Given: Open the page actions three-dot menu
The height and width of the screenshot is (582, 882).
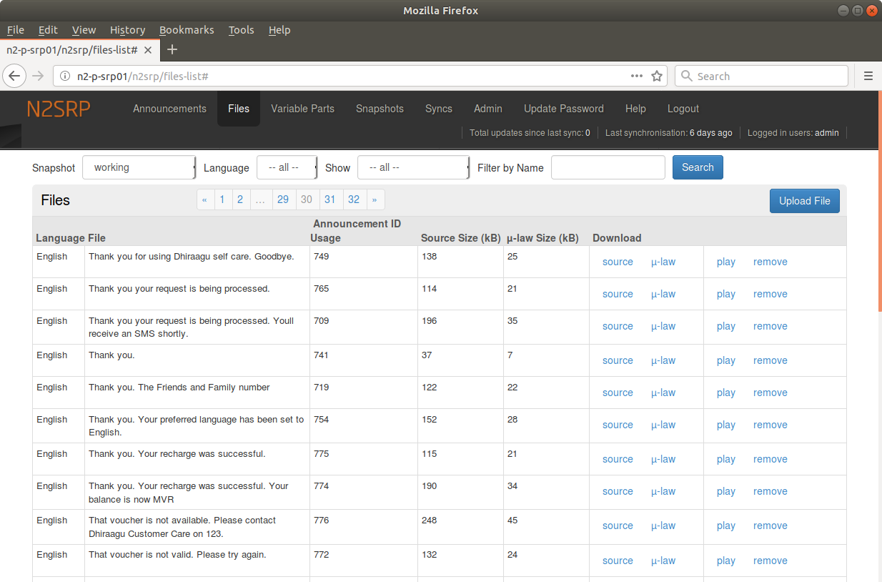Looking at the screenshot, I should tap(636, 76).
